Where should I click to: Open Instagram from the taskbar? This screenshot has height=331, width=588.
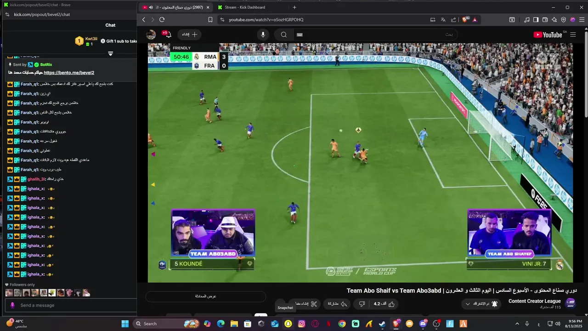[301, 324]
